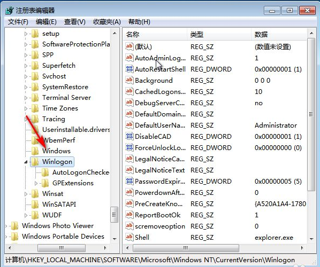The height and width of the screenshot is (267, 320).
Task: Click the registry path in status bar
Action: pyautogui.click(x=150, y=260)
